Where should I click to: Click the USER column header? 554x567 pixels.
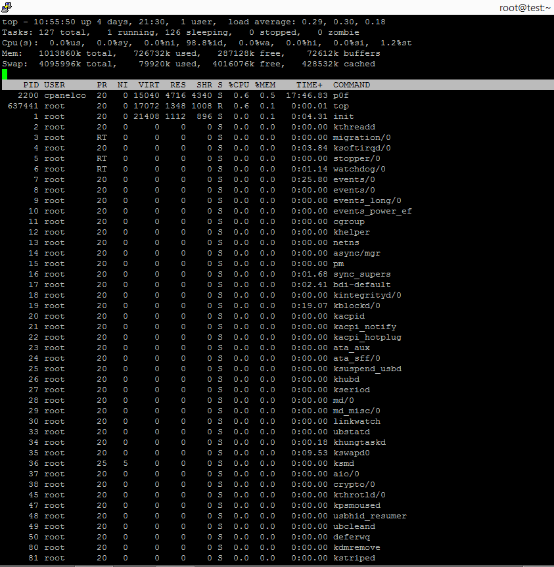[x=55, y=85]
